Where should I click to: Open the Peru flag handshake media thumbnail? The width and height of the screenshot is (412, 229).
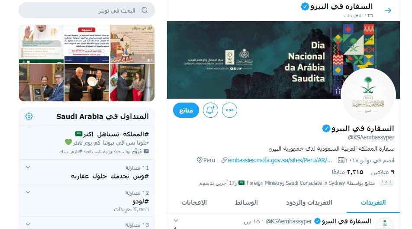(x=132, y=82)
